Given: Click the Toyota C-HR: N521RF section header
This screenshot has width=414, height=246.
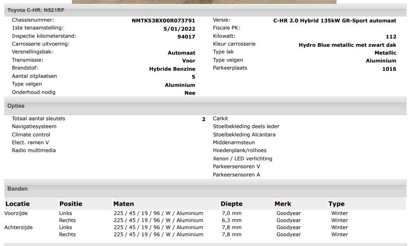Looking at the screenshot, I should [x=36, y=10].
